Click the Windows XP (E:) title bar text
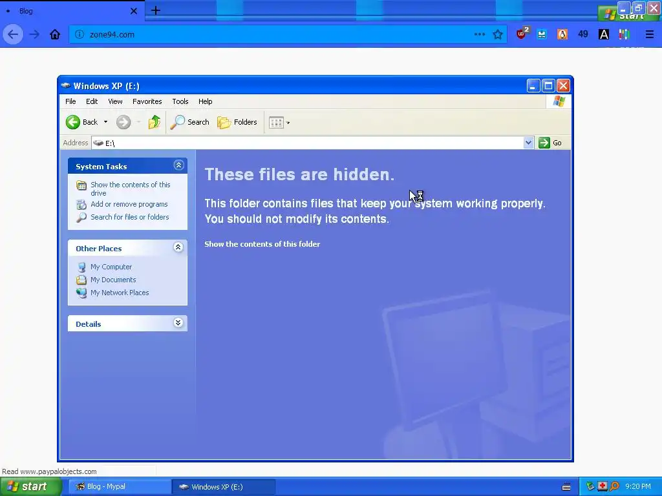 (107, 86)
